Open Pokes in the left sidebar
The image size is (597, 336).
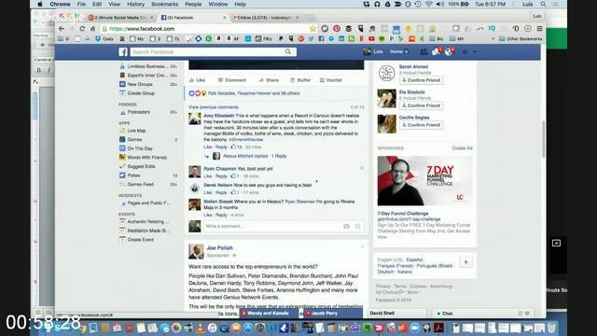click(133, 175)
